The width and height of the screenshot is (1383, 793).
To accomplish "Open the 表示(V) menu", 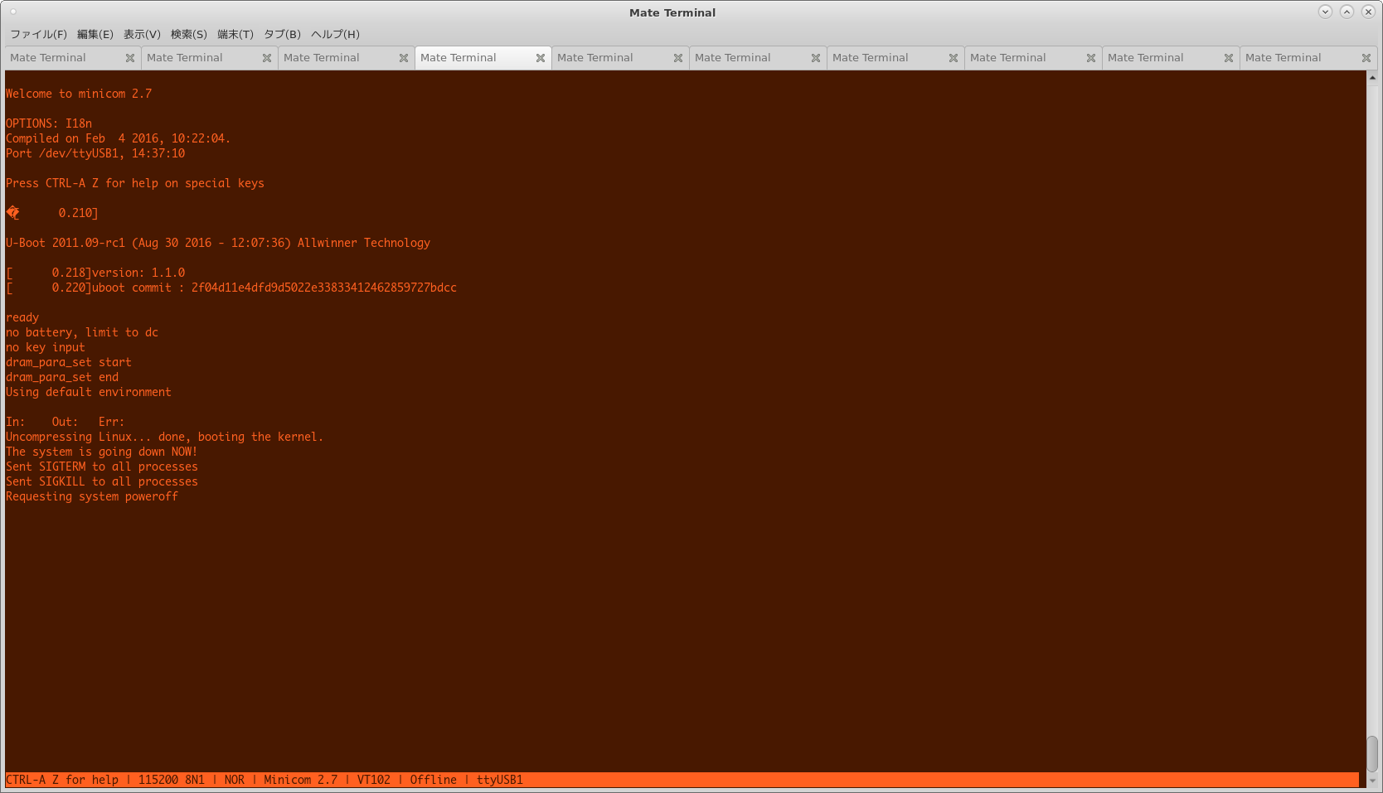I will click(x=142, y=34).
